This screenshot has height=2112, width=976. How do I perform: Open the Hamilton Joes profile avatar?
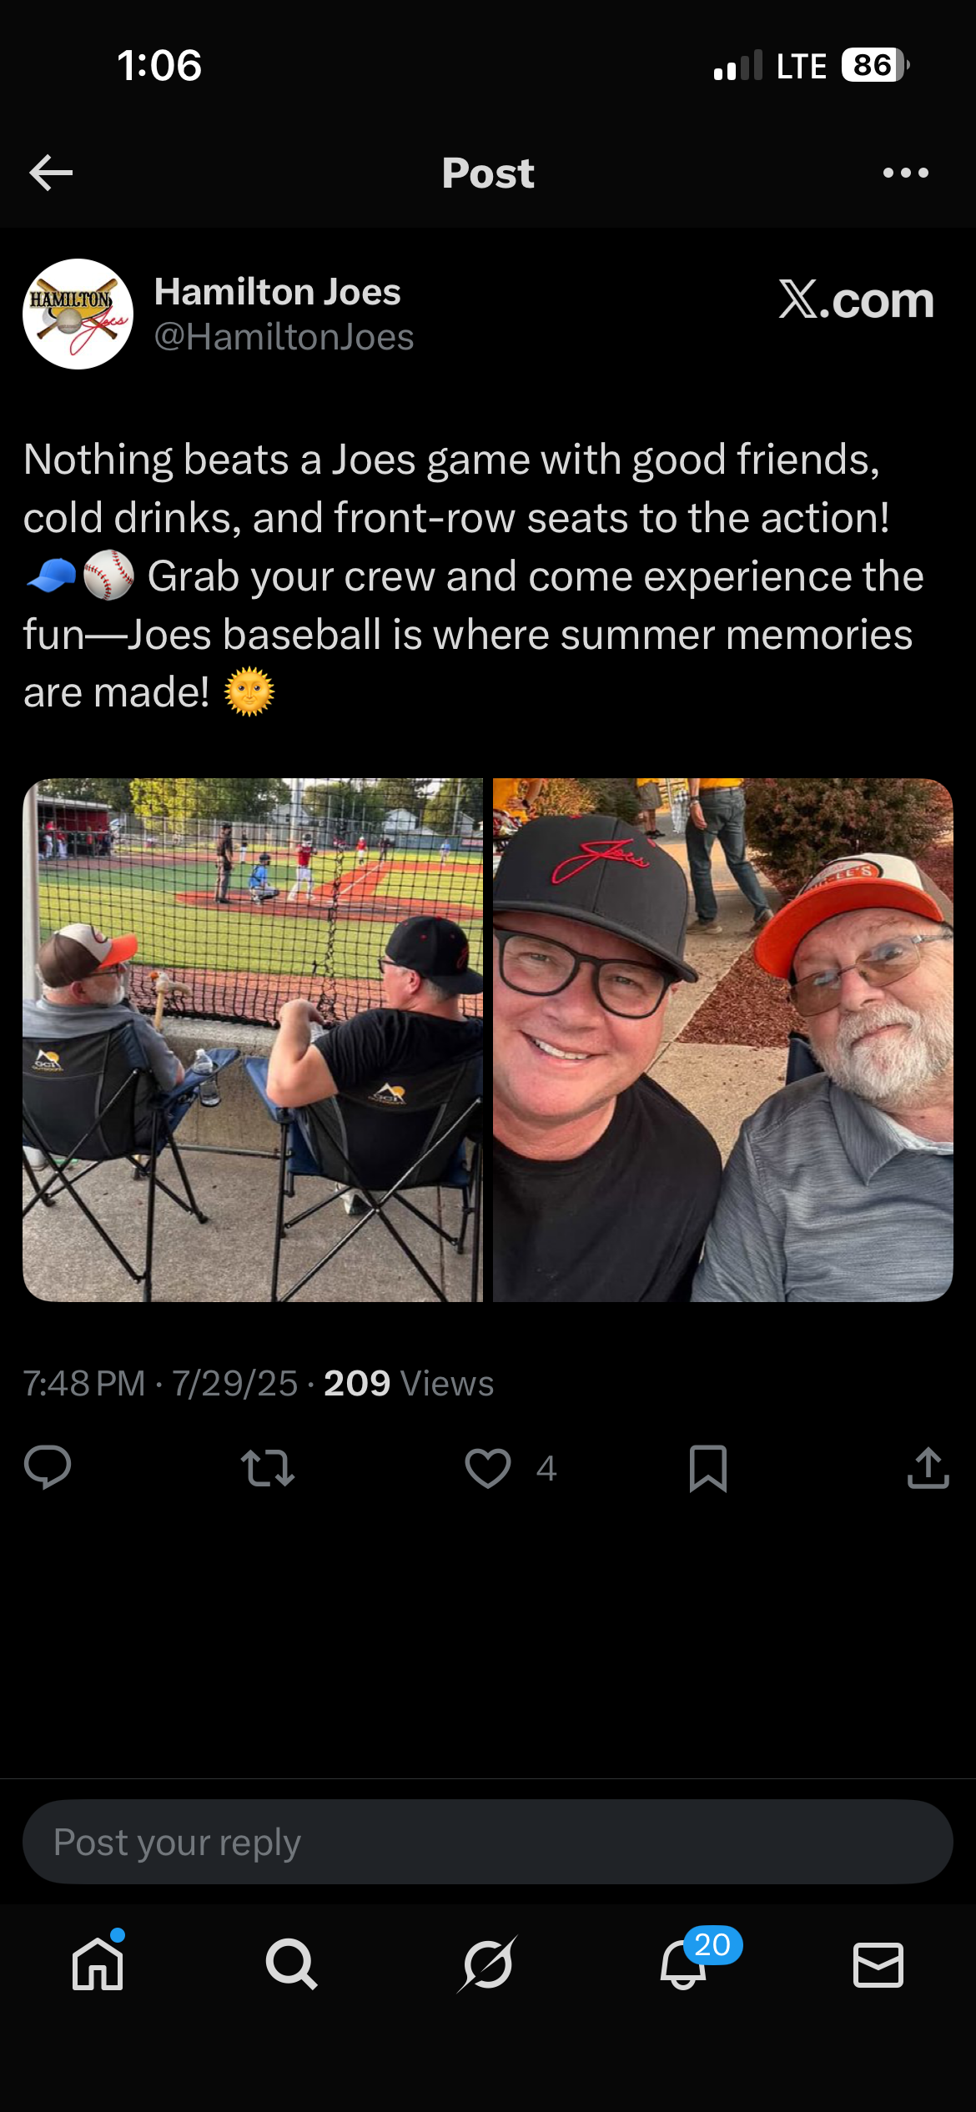(78, 314)
